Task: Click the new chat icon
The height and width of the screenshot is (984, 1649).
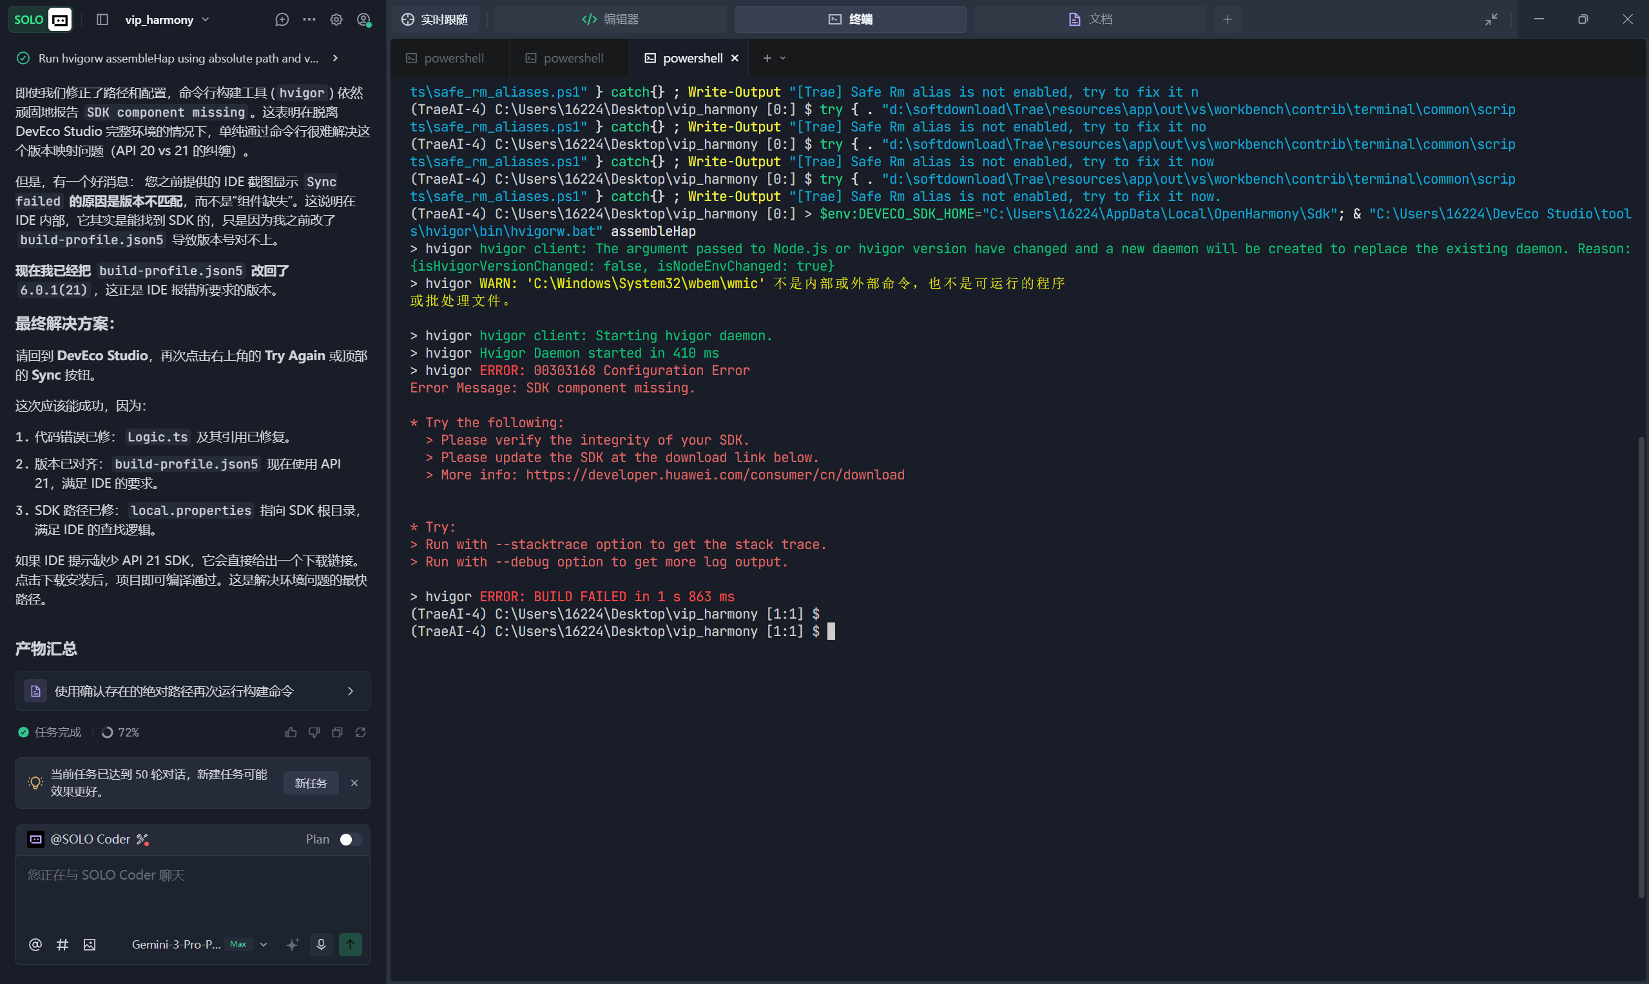Action: 282,19
